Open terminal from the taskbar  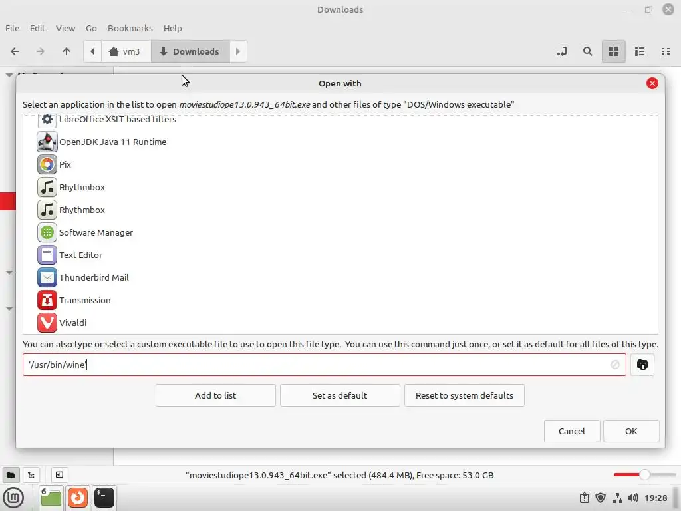pos(104,498)
